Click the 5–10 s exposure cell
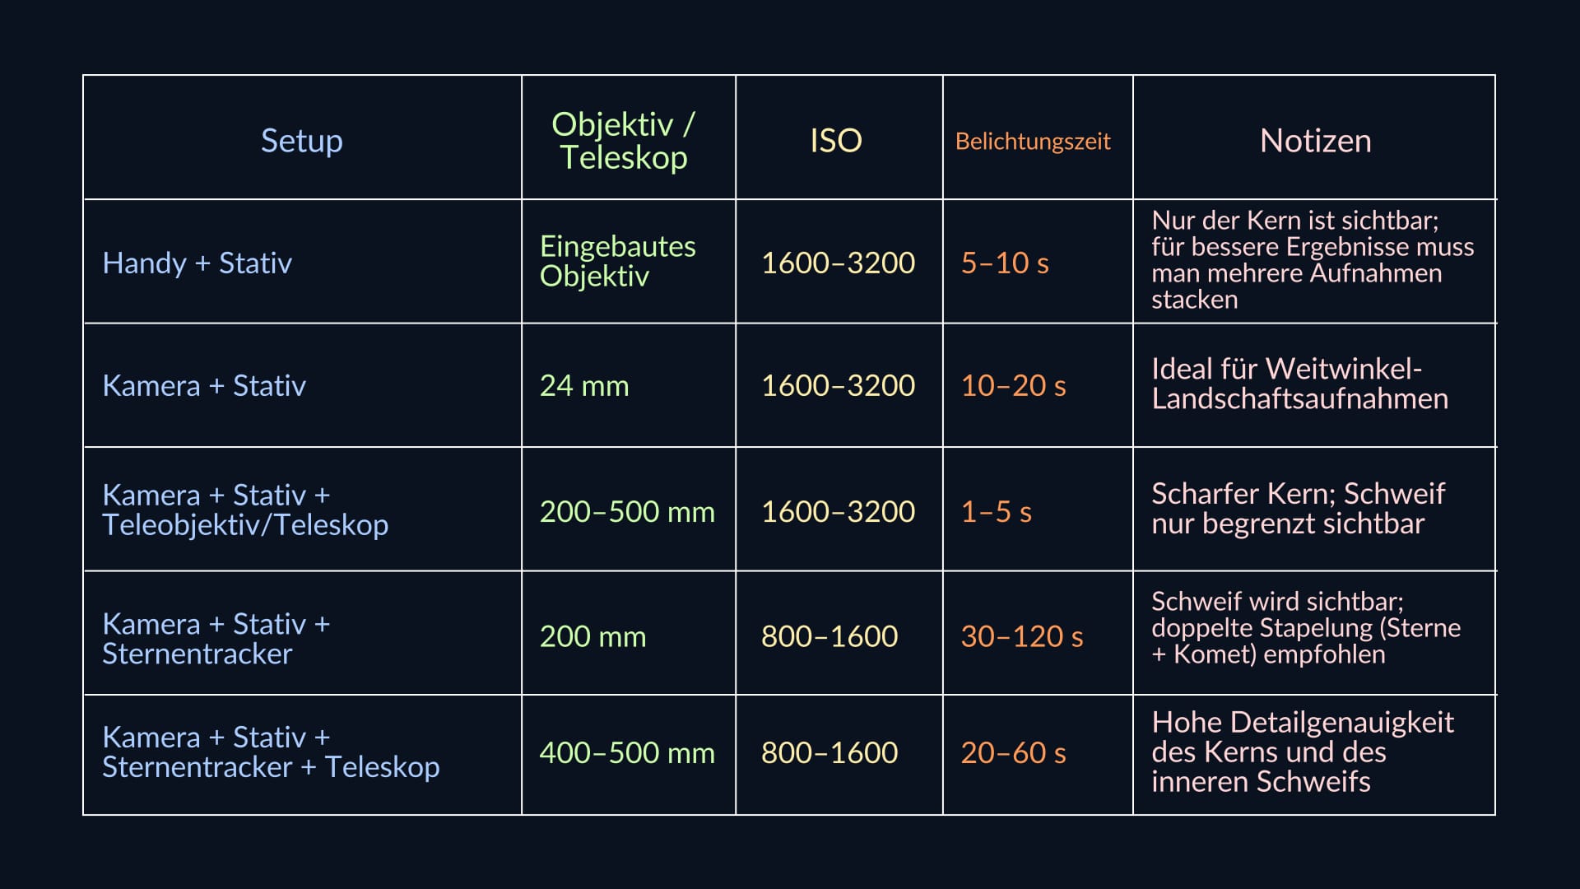This screenshot has height=889, width=1580. tap(1005, 263)
